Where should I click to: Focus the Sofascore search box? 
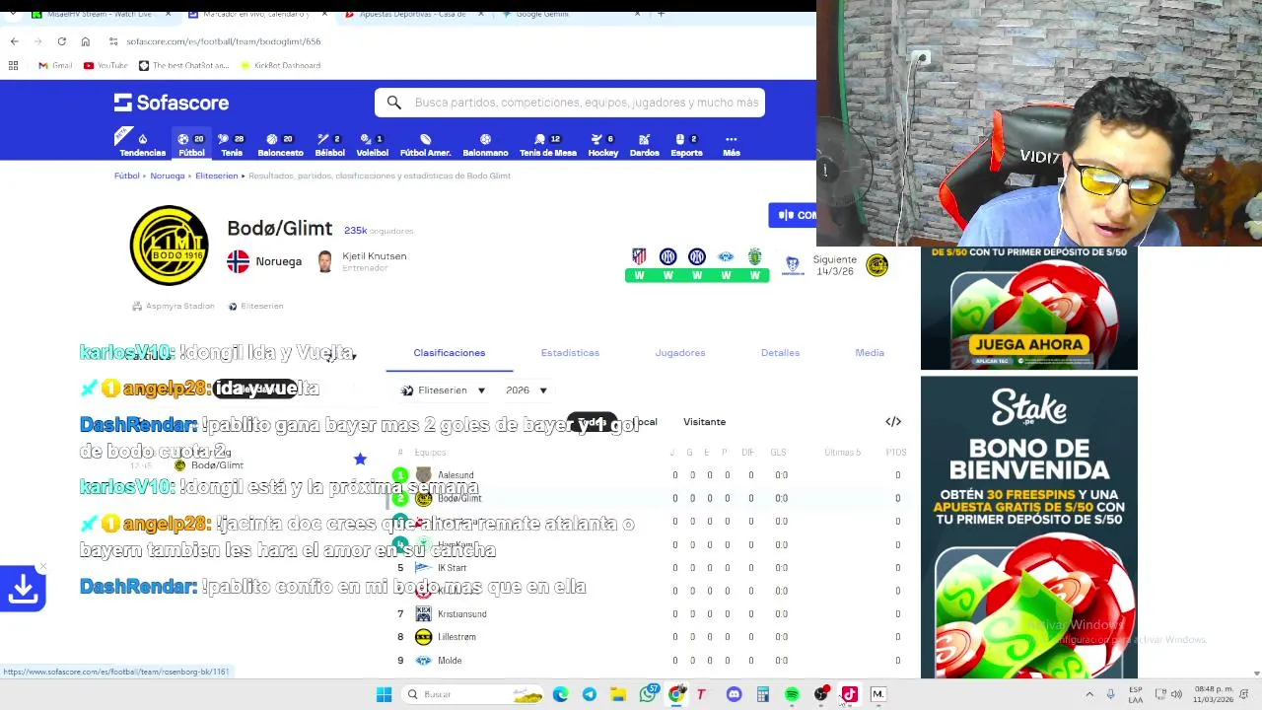tap(569, 103)
